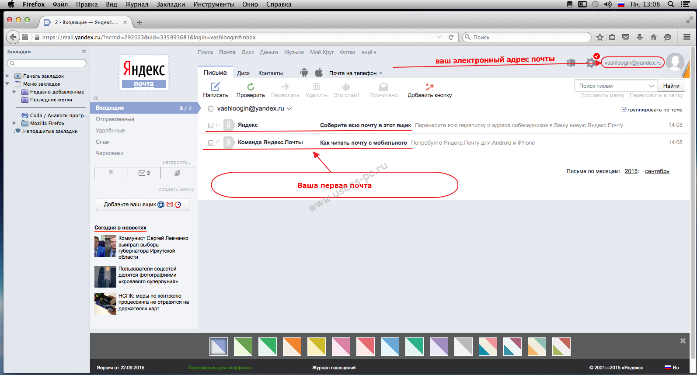The height and width of the screenshot is (375, 697).
Task: Open mail settings gear icon
Action: (591, 63)
